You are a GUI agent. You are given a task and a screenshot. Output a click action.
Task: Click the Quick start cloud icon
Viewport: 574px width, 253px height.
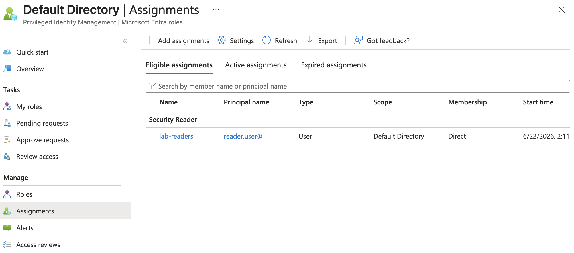click(7, 52)
